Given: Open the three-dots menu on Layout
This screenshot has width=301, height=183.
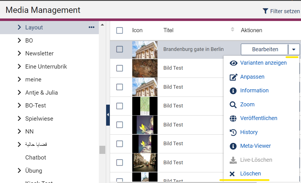Looking at the screenshot, I should [92, 27].
